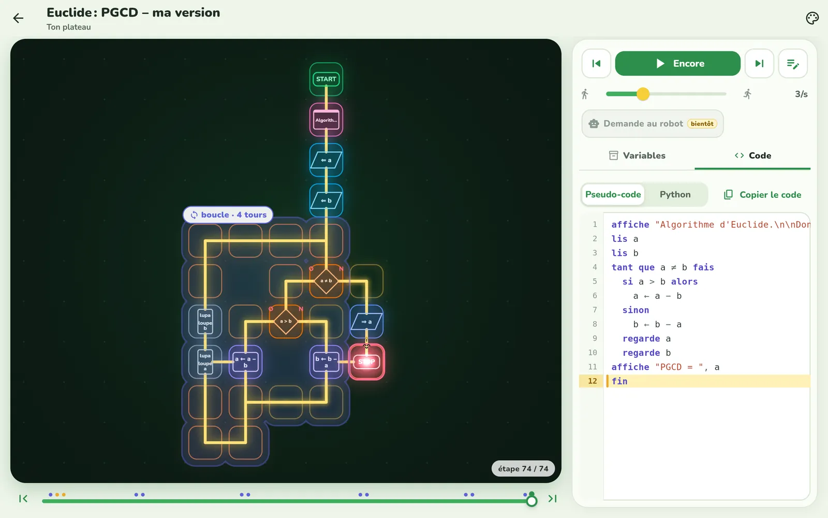Select the loupe a watch node
828x518 pixels.
click(205, 362)
